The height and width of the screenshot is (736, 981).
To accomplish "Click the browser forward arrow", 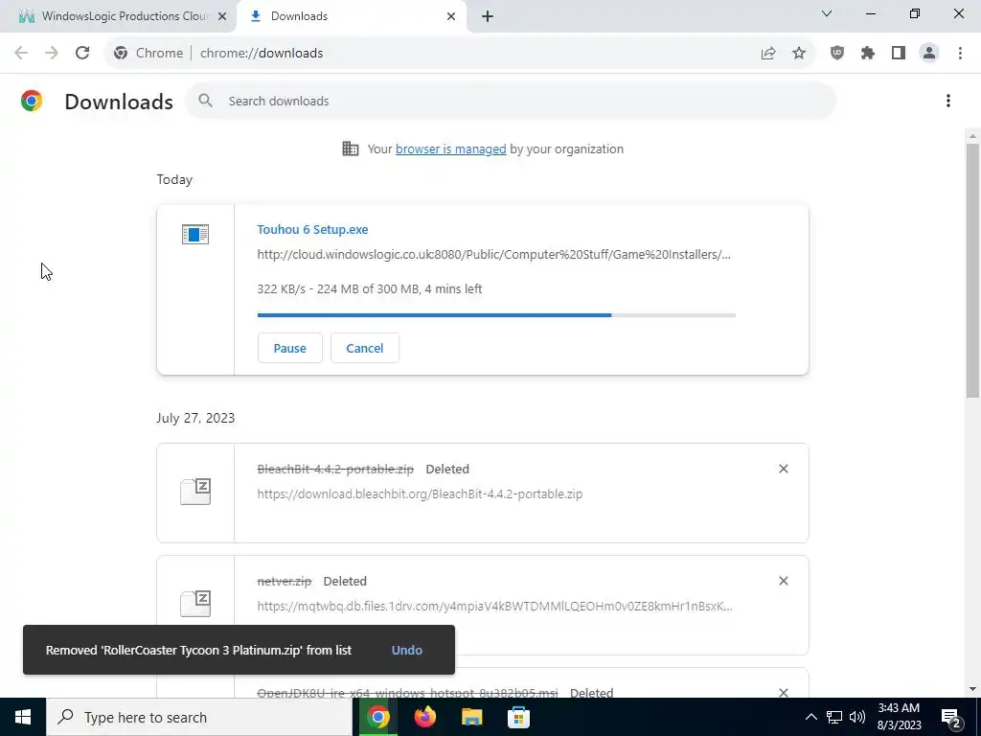I will [x=52, y=54].
